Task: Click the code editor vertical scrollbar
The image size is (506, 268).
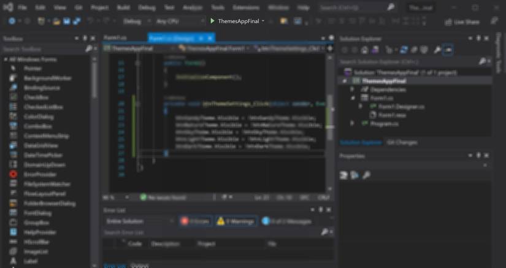Action: [x=329, y=123]
